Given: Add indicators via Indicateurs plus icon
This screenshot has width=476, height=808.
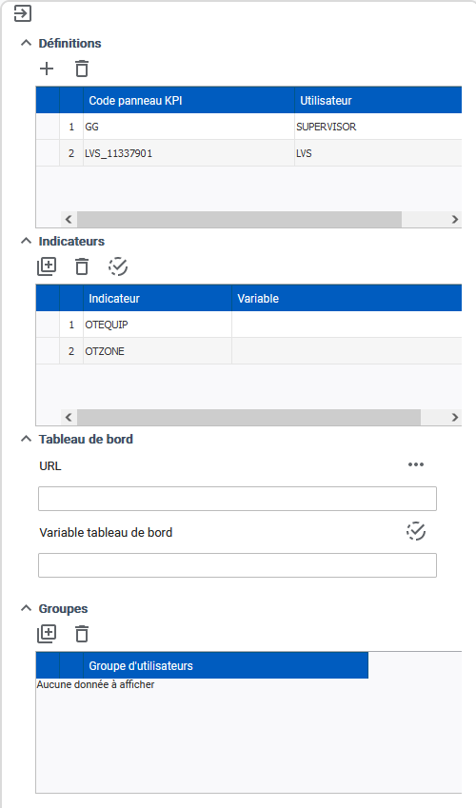Looking at the screenshot, I should click(47, 266).
